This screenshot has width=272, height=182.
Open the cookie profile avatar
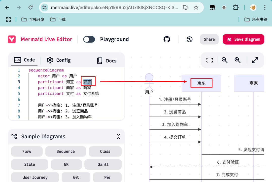253,8
